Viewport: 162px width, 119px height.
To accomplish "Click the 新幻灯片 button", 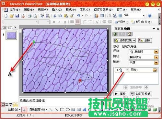I will point(142,22).
